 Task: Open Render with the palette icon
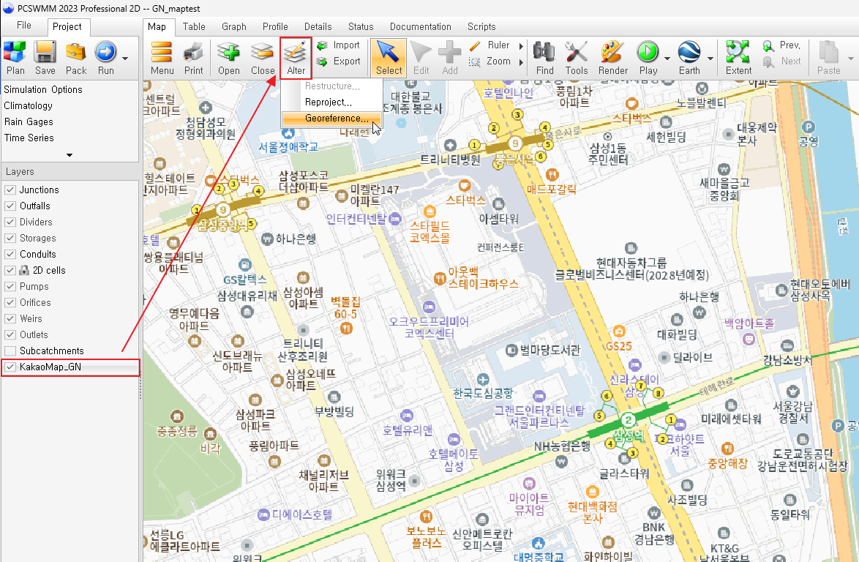(x=612, y=52)
